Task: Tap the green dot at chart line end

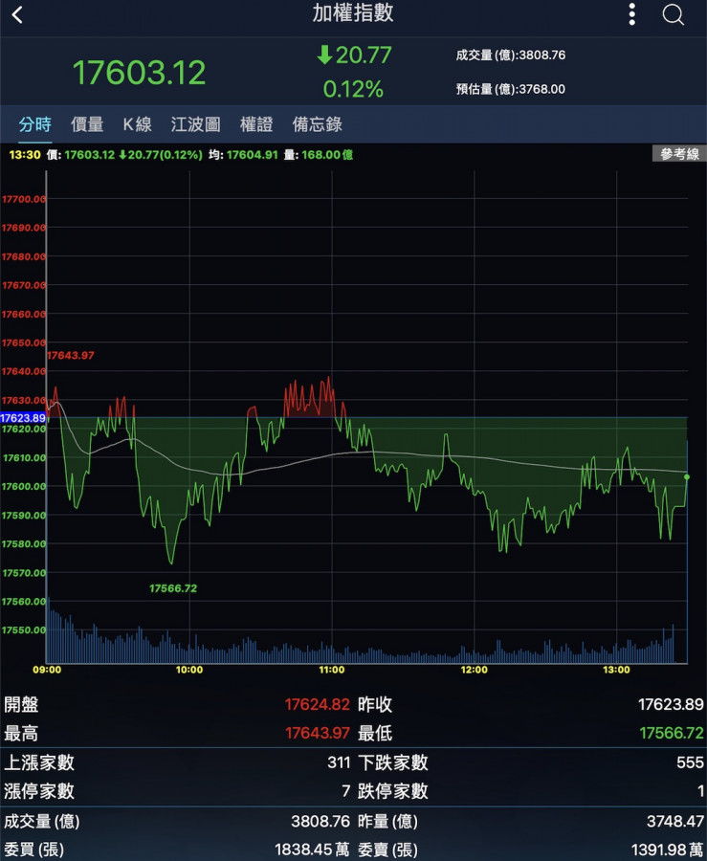Action: tap(687, 477)
